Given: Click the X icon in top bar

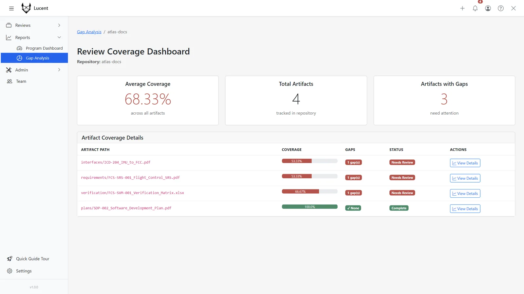Looking at the screenshot, I should [x=514, y=8].
